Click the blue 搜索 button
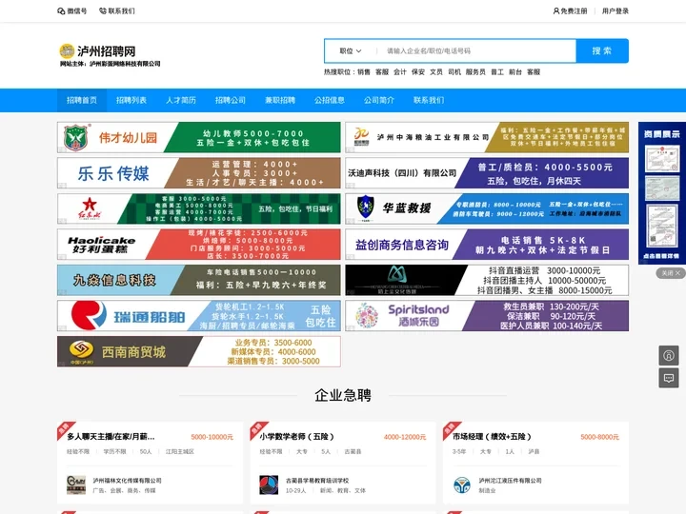 point(602,50)
